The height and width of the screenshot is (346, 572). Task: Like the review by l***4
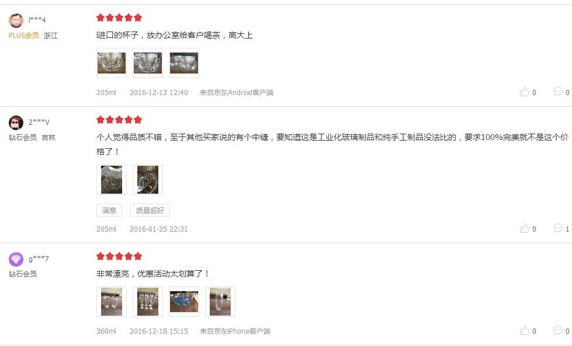(528, 92)
